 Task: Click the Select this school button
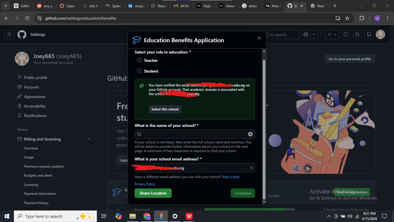click(x=165, y=109)
